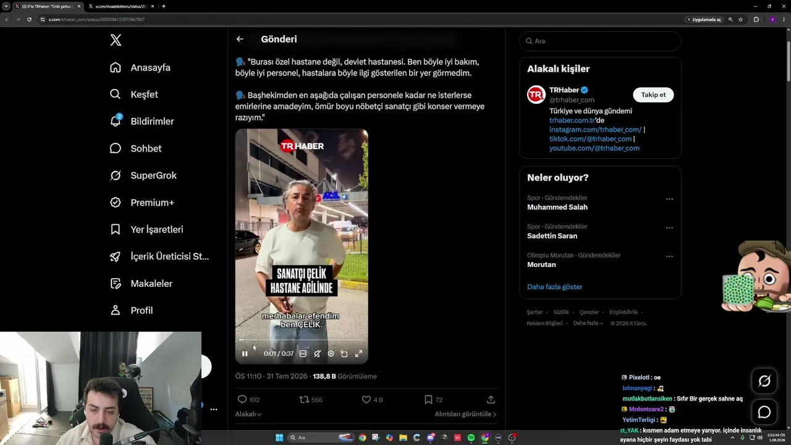791x445 pixels.
Task: Open Keşfet from the sidebar
Action: tap(134, 95)
